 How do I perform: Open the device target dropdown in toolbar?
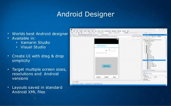pos(103,33)
